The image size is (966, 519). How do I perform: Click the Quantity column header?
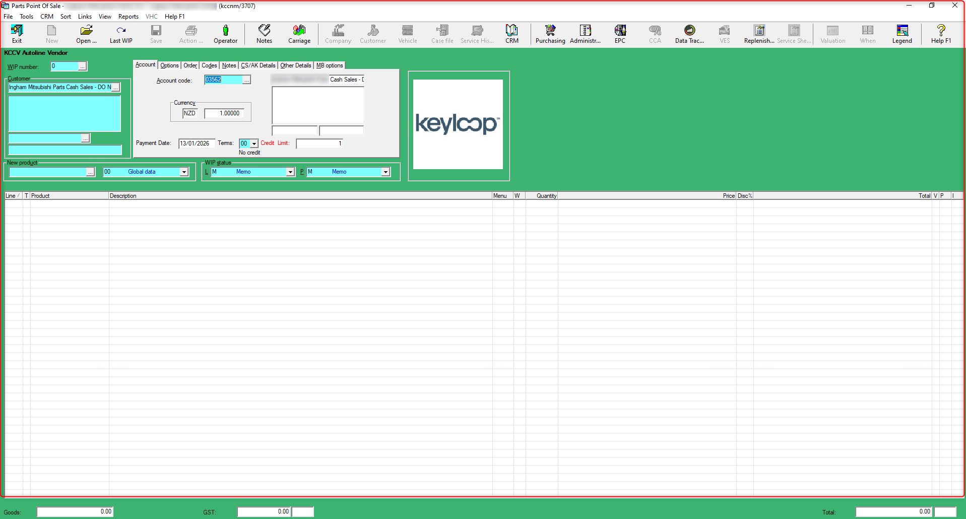541,196
